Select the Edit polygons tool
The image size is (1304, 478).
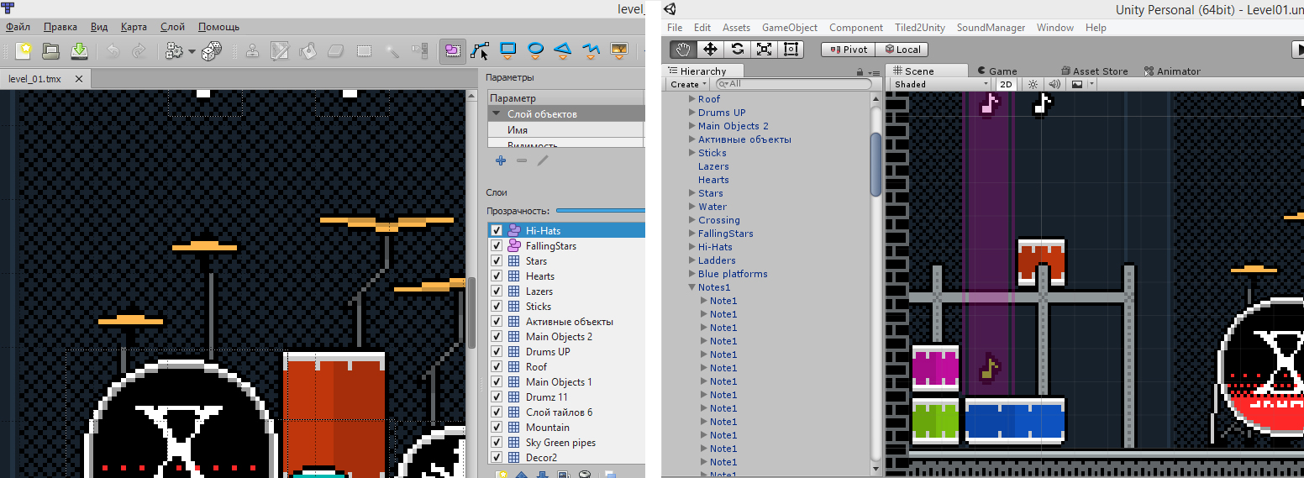coord(480,51)
